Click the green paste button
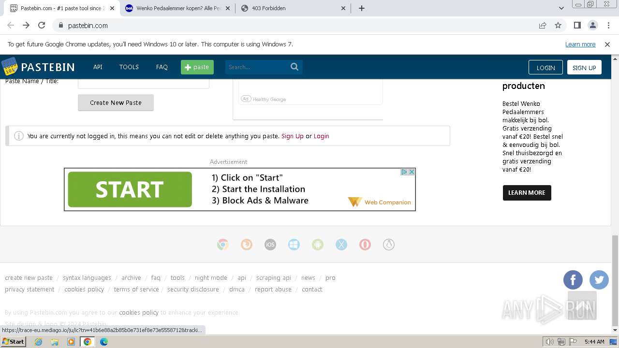The image size is (619, 348). pyautogui.click(x=197, y=67)
